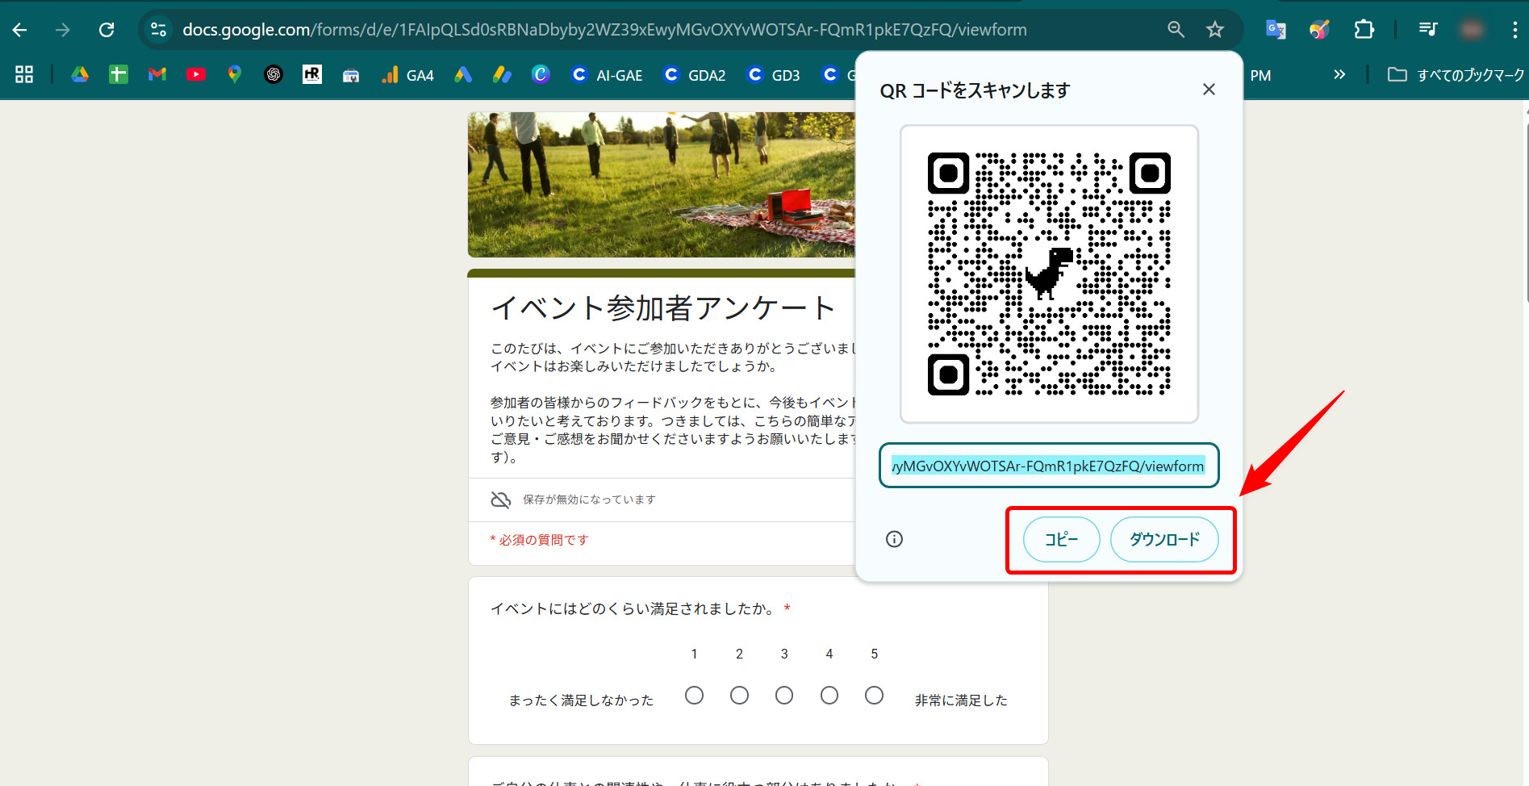Open the Chrome three-dot menu
The height and width of the screenshot is (786, 1529).
point(1516,29)
